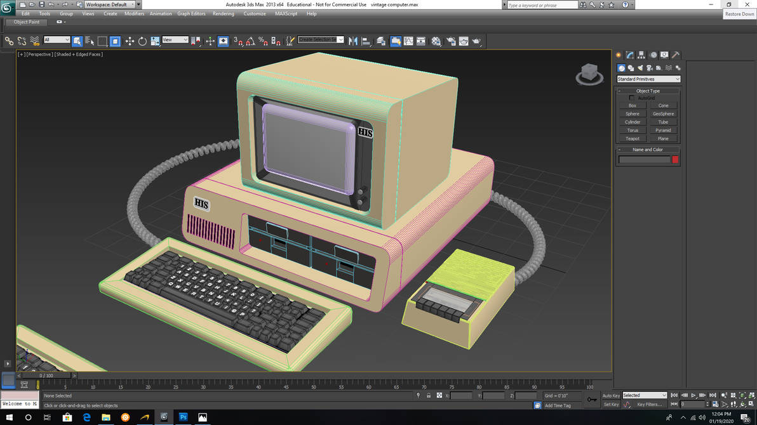Open the Utilities hammer tab
Screen dimensions: 757x425
click(676, 55)
